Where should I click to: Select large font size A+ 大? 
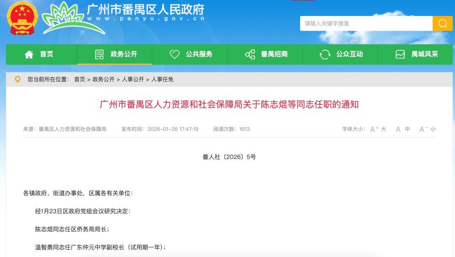(x=378, y=129)
